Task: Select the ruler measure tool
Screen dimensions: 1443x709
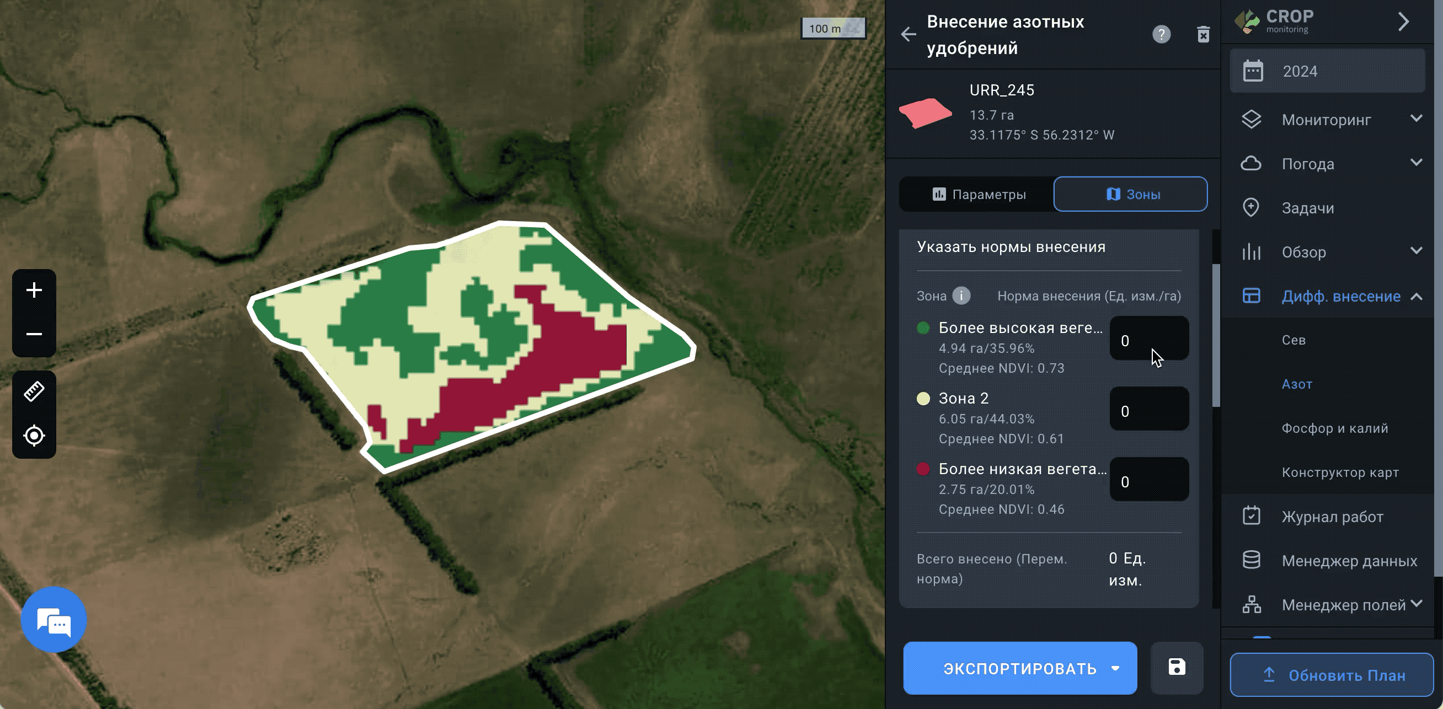Action: pos(34,391)
